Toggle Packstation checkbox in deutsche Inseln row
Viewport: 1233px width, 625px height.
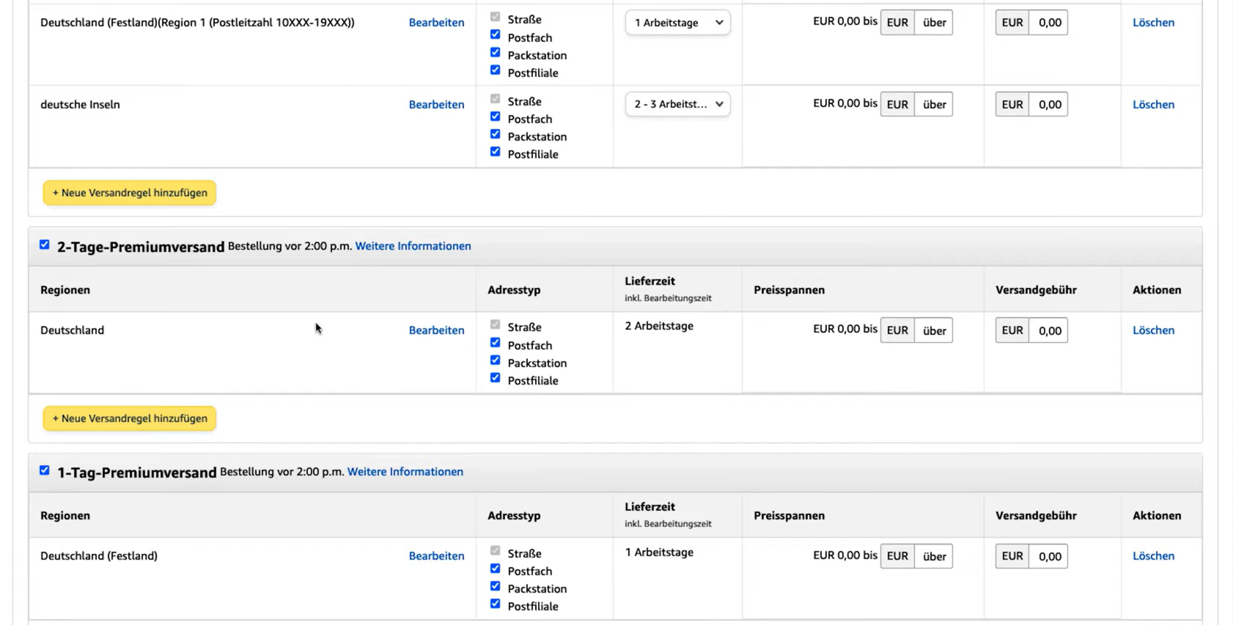click(496, 134)
